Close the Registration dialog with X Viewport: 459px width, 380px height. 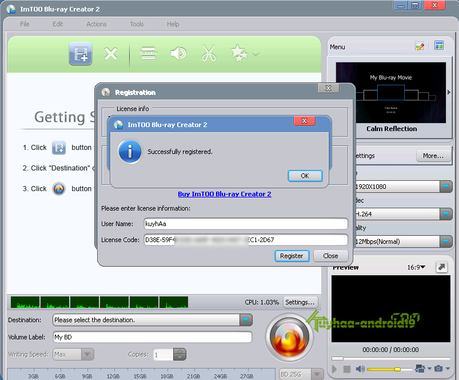tap(329, 88)
